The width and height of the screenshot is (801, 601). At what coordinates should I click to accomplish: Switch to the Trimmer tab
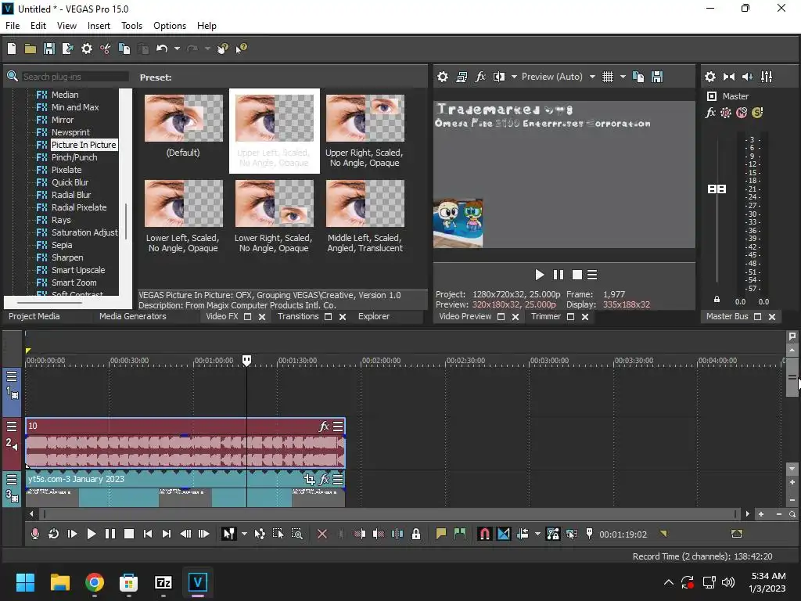545,316
